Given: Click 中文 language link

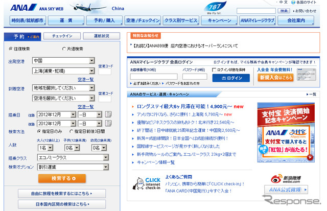Looking at the screenshot, I should tap(284, 2).
